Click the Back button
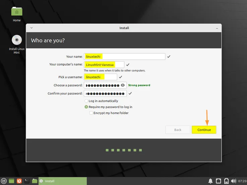 (178, 130)
